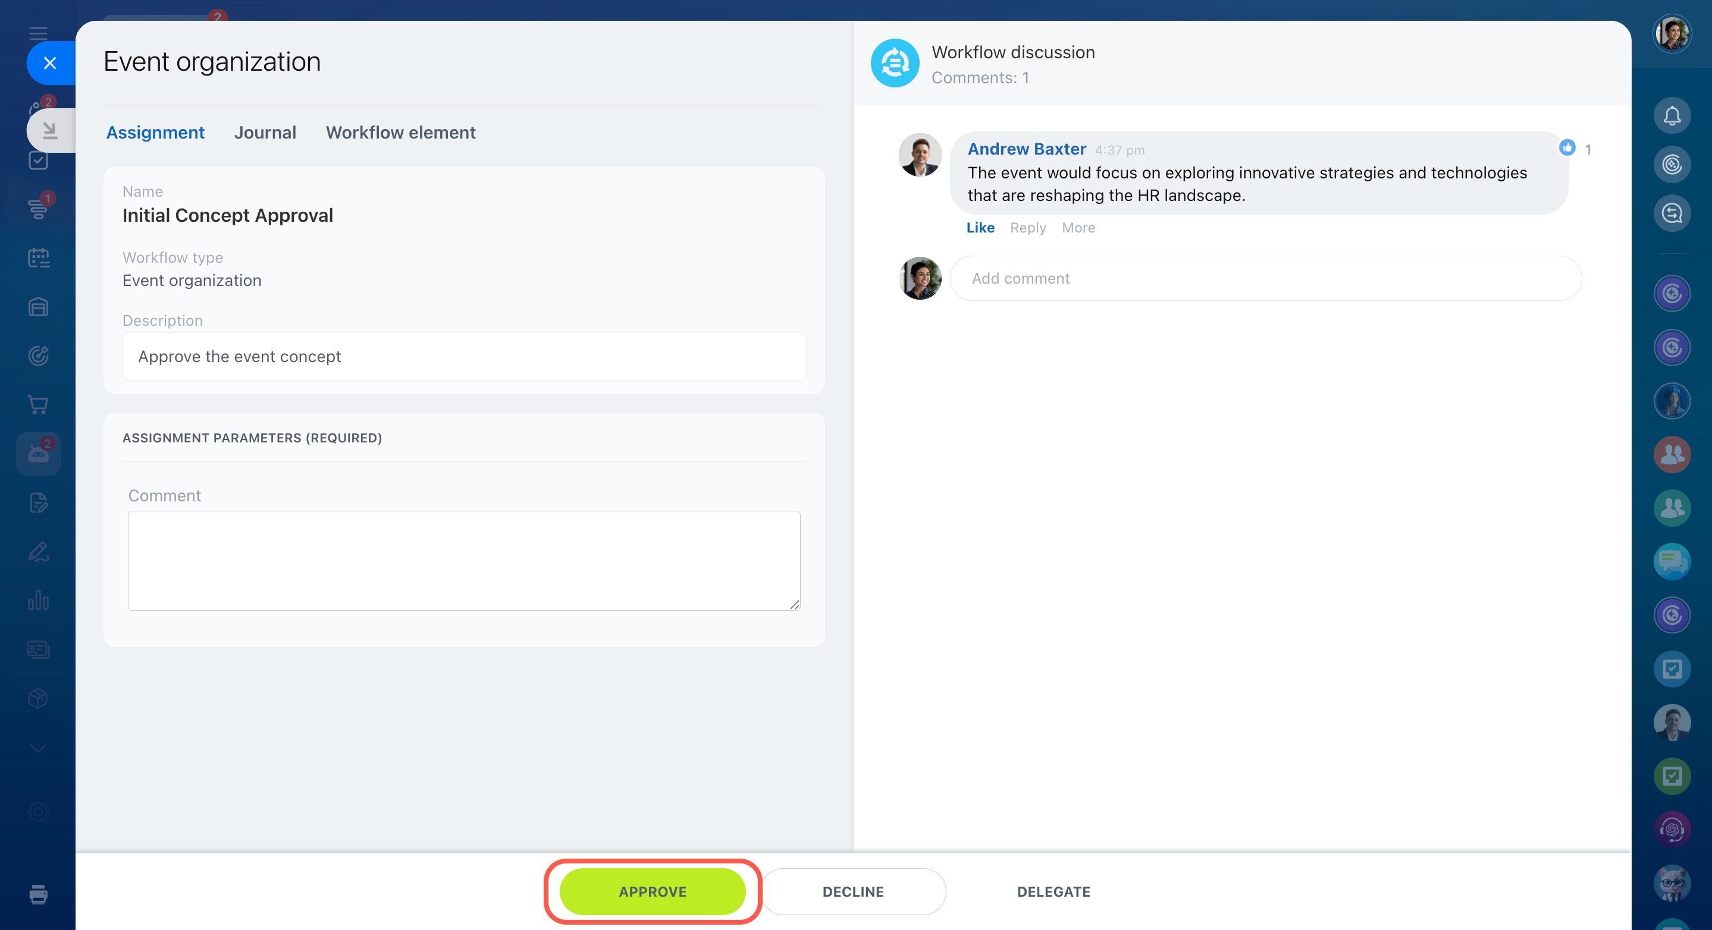Image resolution: width=1712 pixels, height=930 pixels.
Task: Open the calendar icon in left sidebar
Action: (x=39, y=257)
